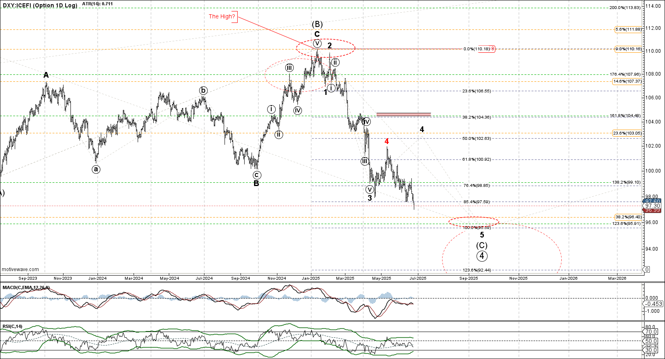Click the ATR(14) indicator label
The image size is (665, 359).
coord(98,4)
